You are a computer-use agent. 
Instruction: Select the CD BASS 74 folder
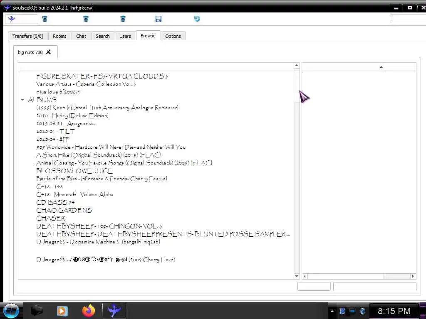(55, 202)
